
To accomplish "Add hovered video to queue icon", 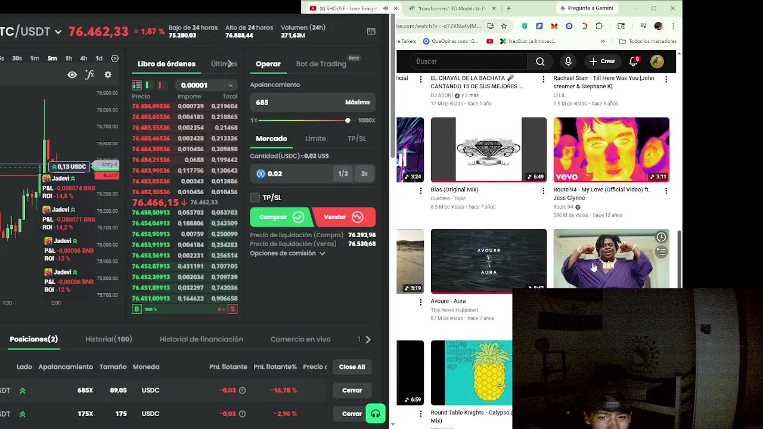I will pyautogui.click(x=661, y=252).
